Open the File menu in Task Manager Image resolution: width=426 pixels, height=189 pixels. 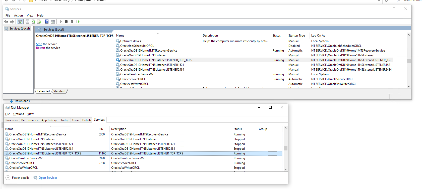click(8, 114)
